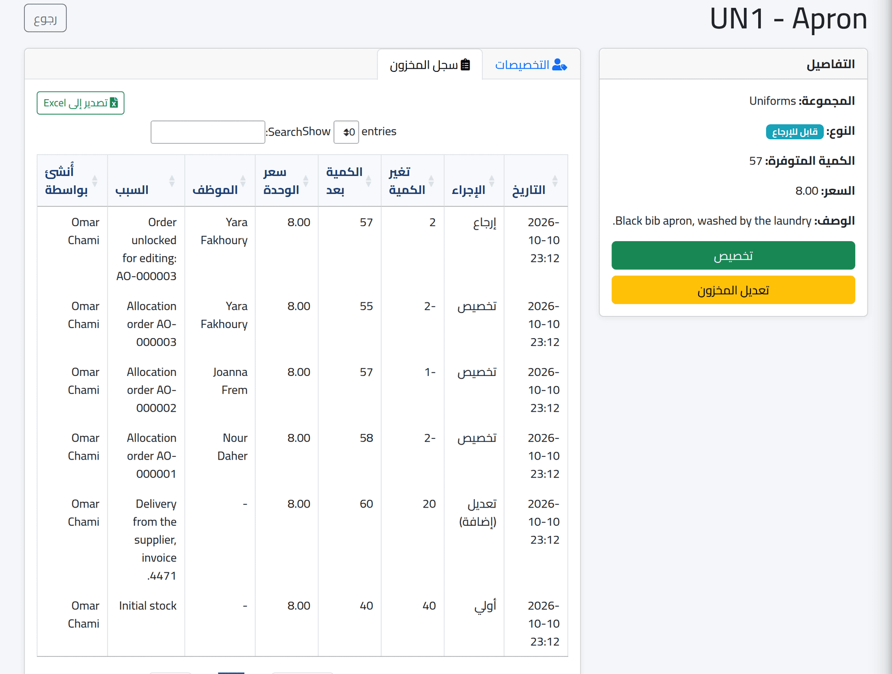
Task: Click cell 'Delivery from the supplier, invoice 4471'
Action: point(146,540)
